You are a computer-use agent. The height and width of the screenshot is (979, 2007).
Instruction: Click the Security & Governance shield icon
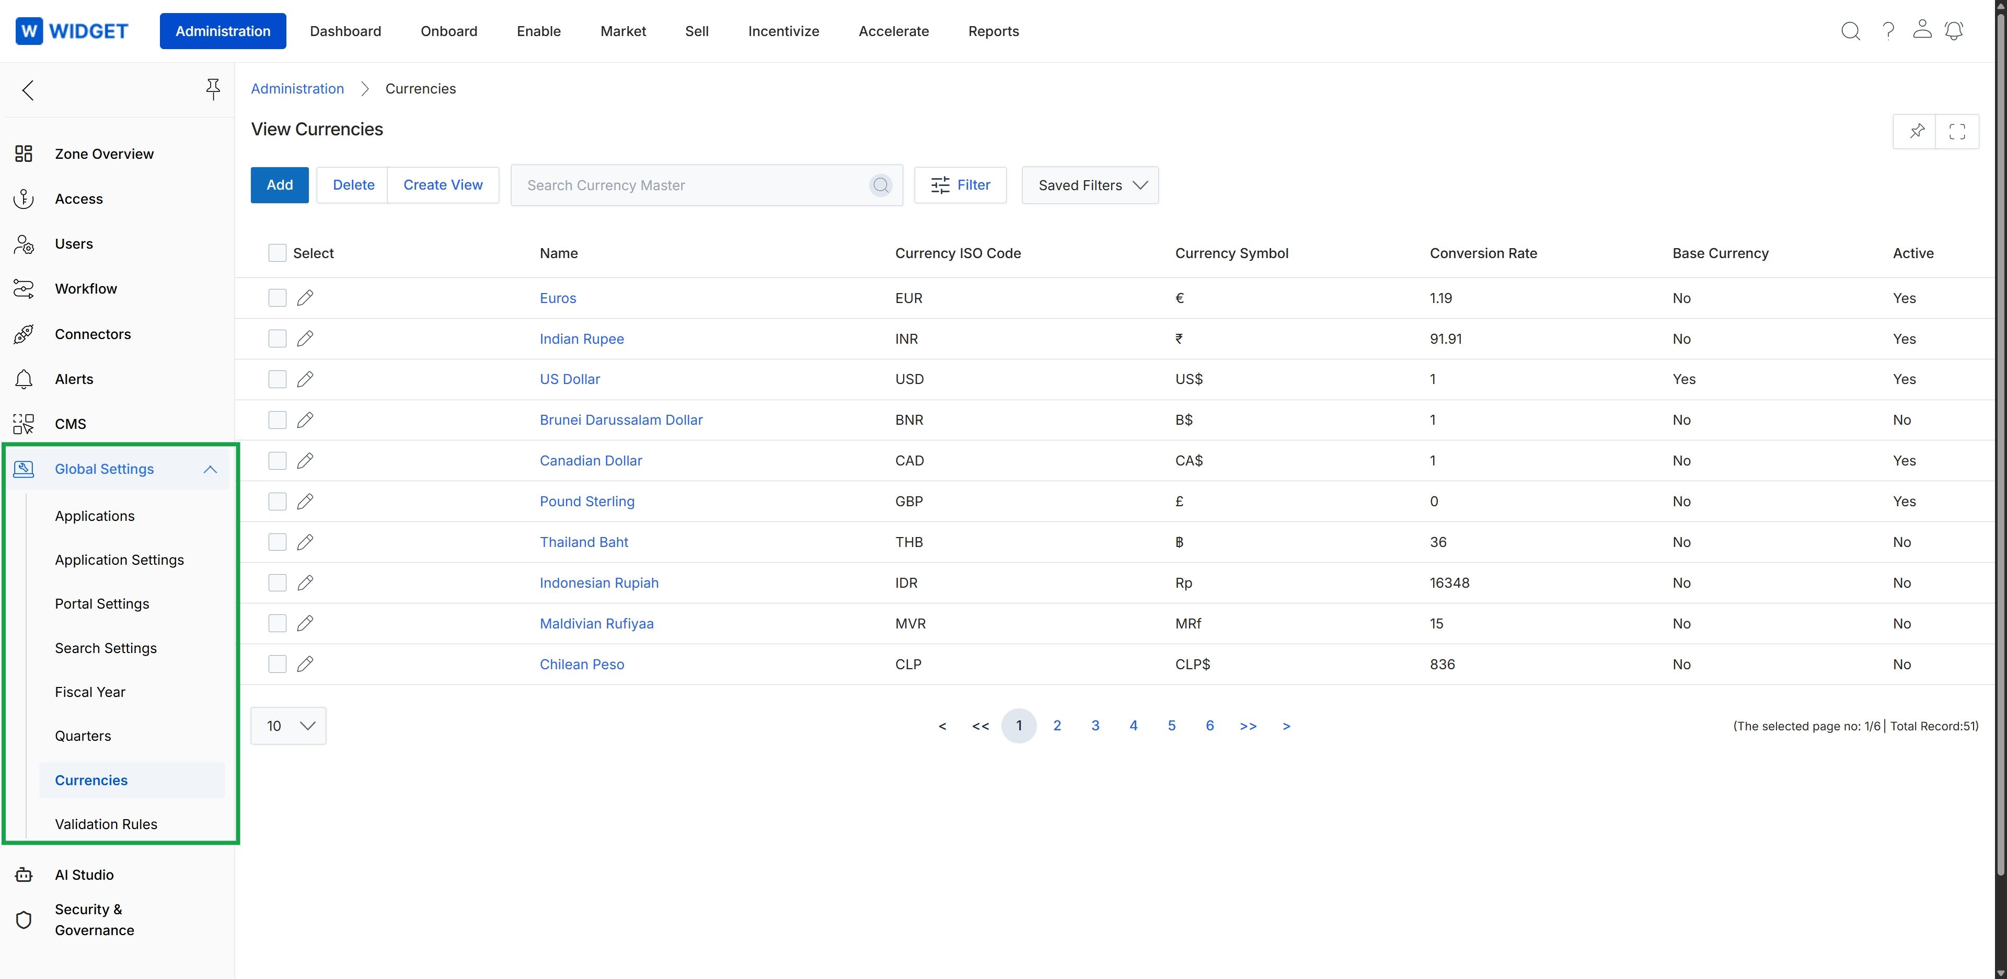24,920
